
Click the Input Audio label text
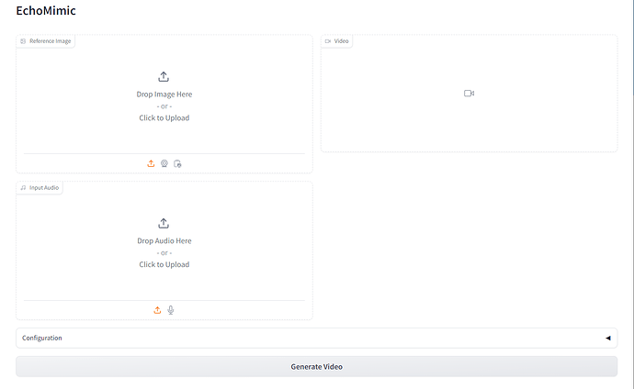click(x=44, y=188)
